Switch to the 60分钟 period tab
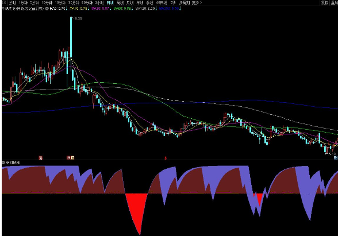The width and height of the screenshot is (338, 236). point(87,3)
